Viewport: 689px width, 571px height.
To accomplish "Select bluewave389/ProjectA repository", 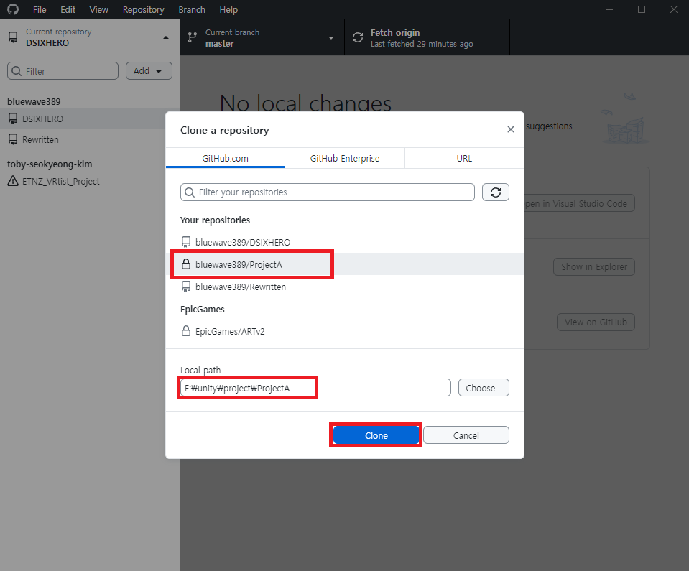I will [345, 264].
